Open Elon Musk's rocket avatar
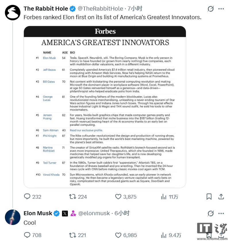This screenshot has width=231, height=243. pyautogui.click(x=13, y=217)
